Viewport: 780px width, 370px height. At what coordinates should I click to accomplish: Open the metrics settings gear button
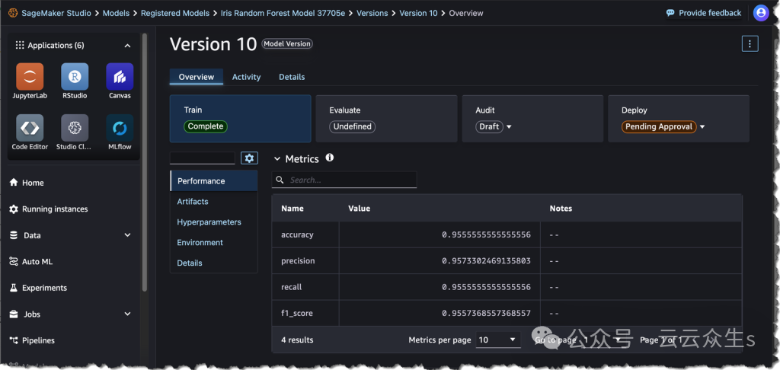point(249,158)
